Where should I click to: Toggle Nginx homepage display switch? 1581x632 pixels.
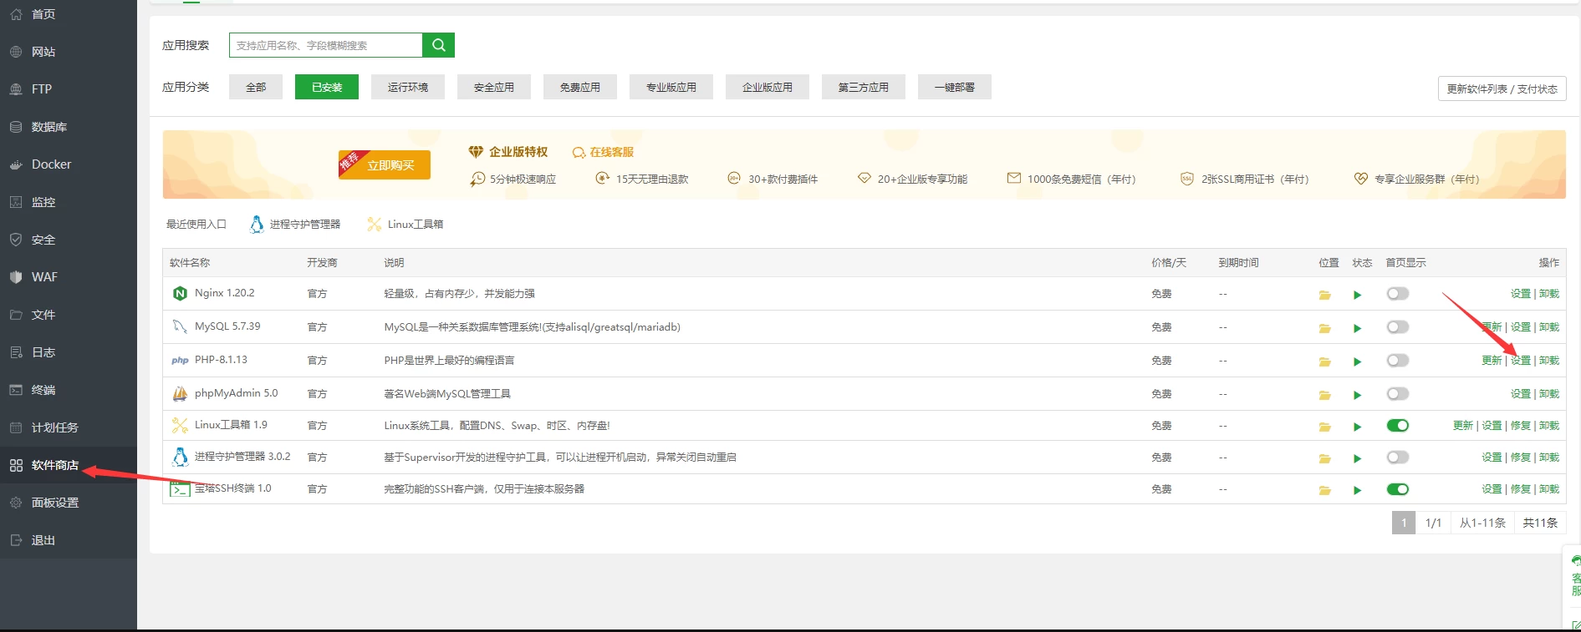(1398, 293)
